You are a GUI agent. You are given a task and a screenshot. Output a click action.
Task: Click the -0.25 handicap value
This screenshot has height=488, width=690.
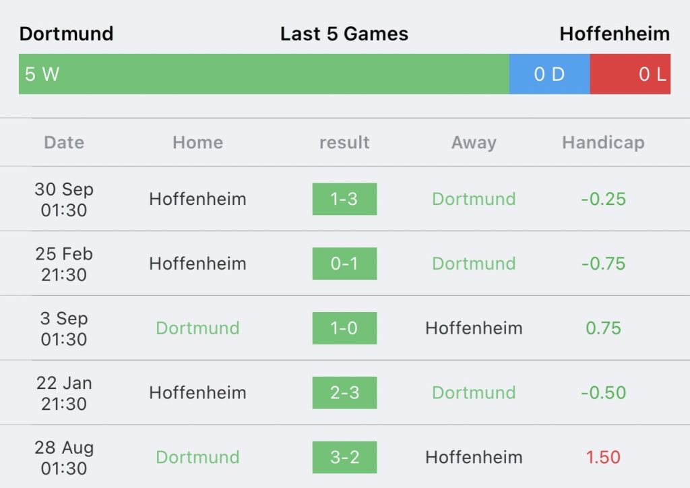point(603,199)
